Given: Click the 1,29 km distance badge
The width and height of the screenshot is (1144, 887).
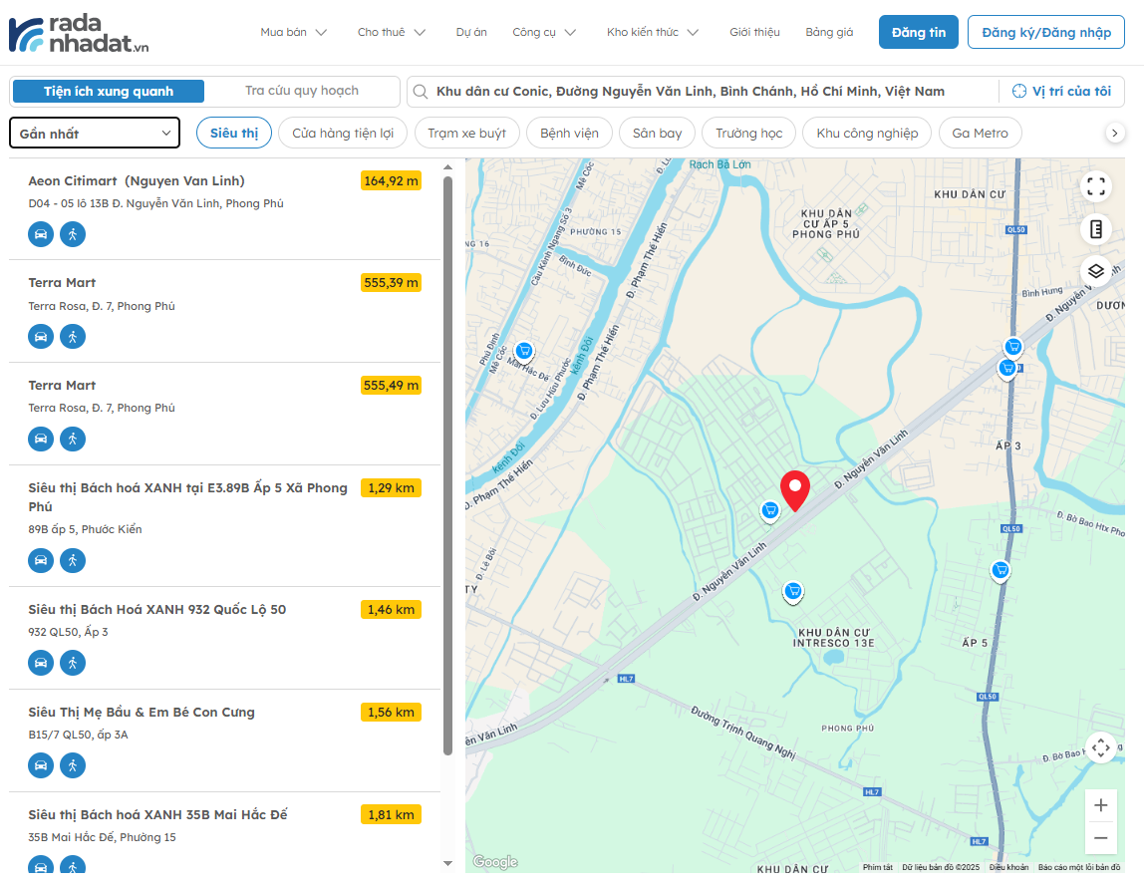Looking at the screenshot, I should pyautogui.click(x=391, y=488).
